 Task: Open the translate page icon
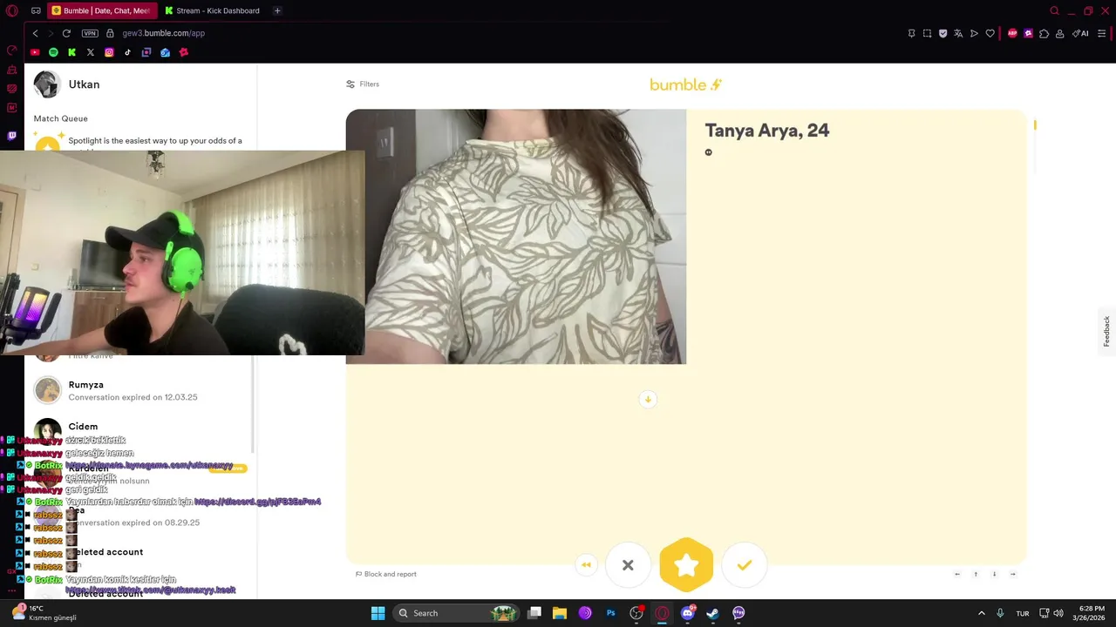958,33
